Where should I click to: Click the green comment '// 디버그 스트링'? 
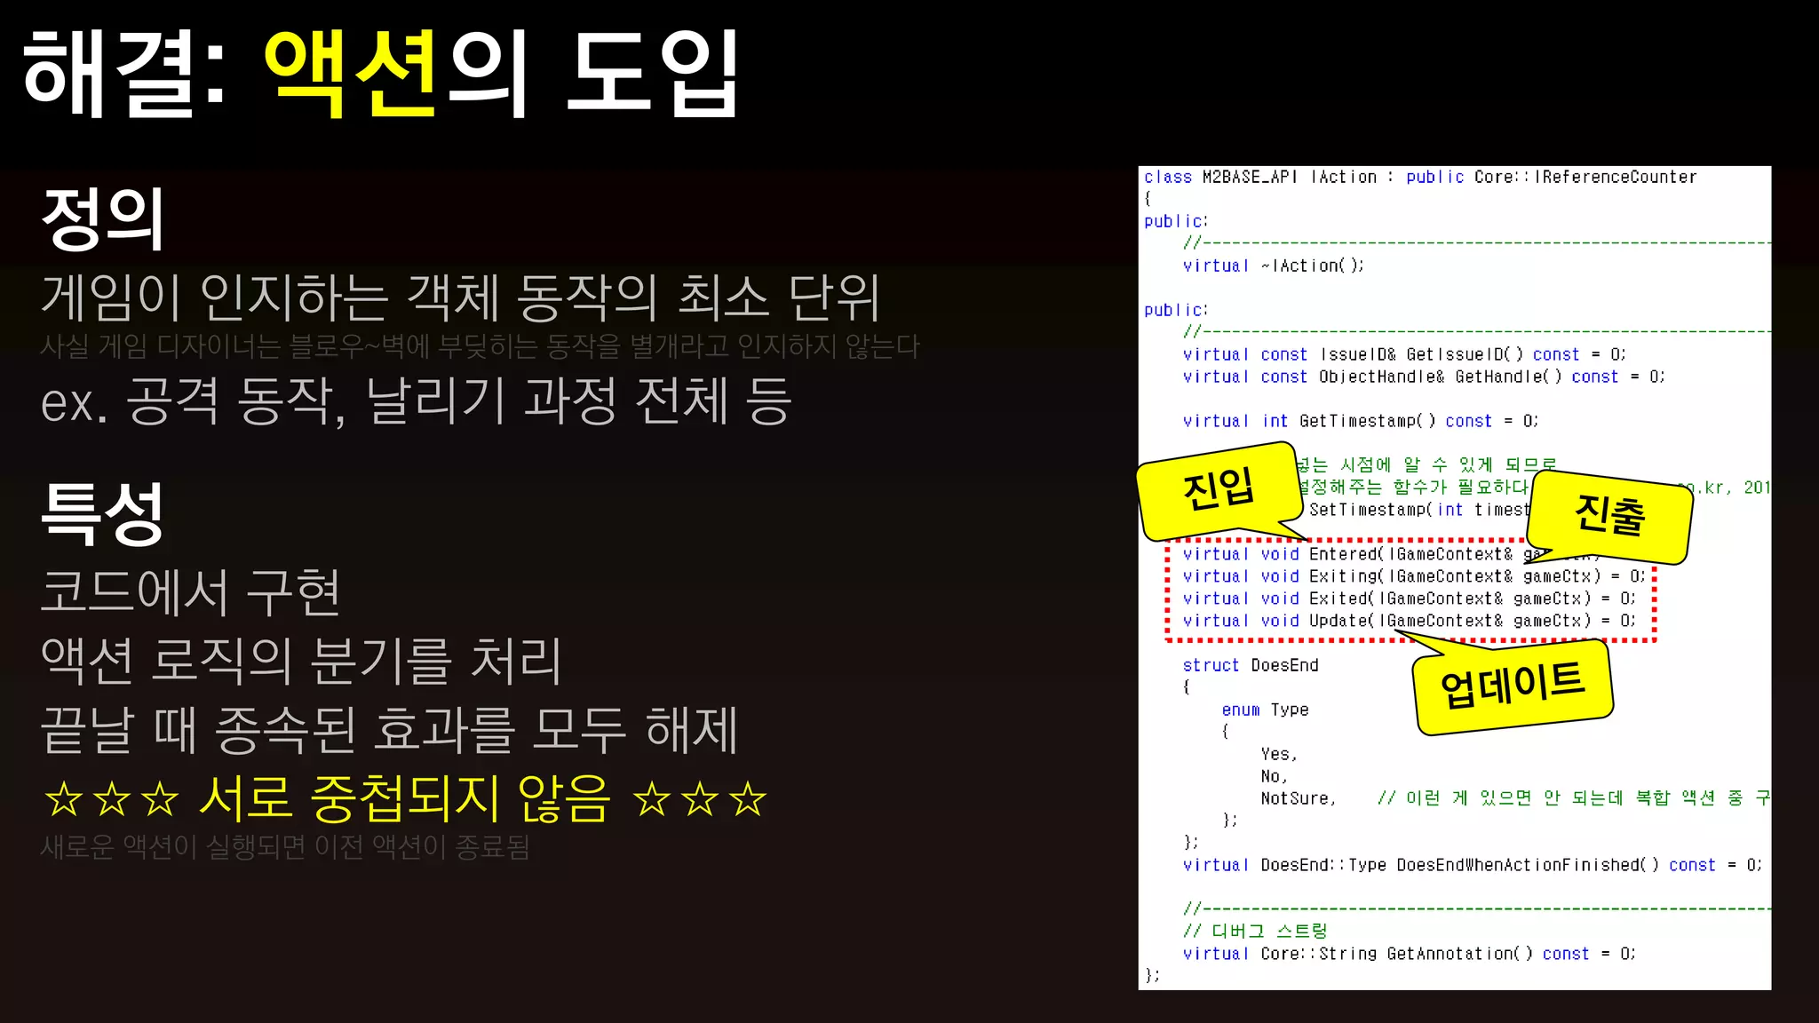point(1255,931)
